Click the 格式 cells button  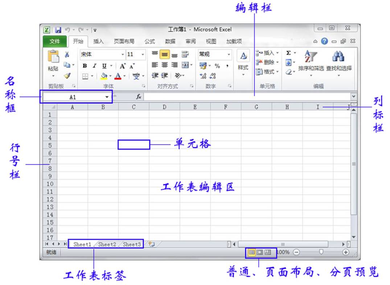click(267, 72)
